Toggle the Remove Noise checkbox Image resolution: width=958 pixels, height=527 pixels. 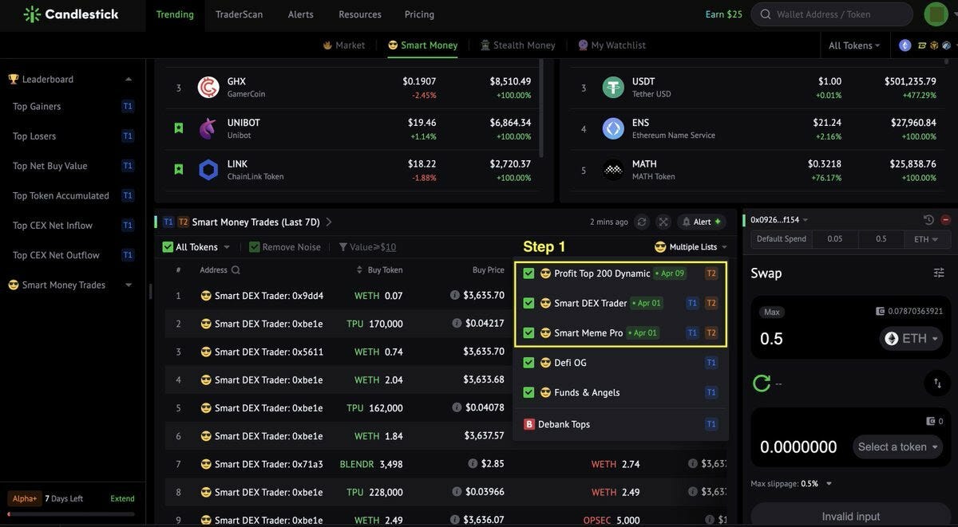tap(255, 247)
